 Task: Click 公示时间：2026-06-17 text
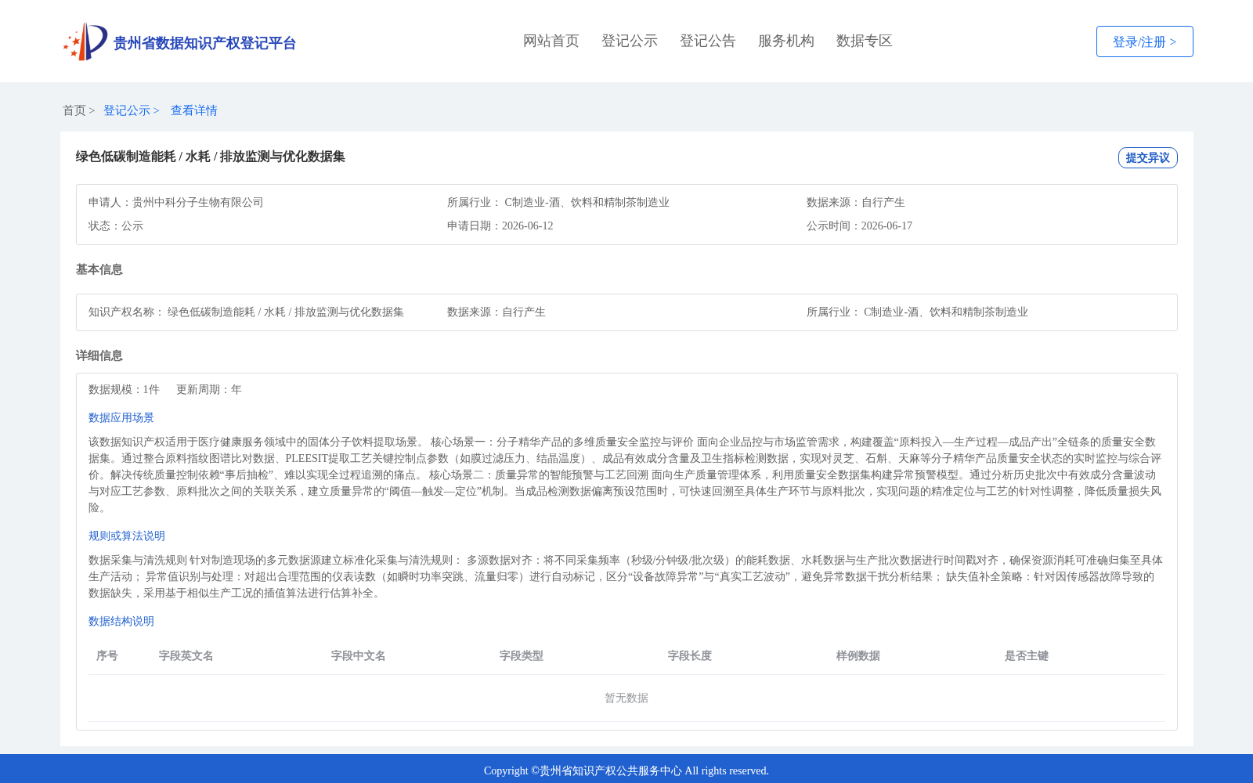pyautogui.click(x=859, y=226)
